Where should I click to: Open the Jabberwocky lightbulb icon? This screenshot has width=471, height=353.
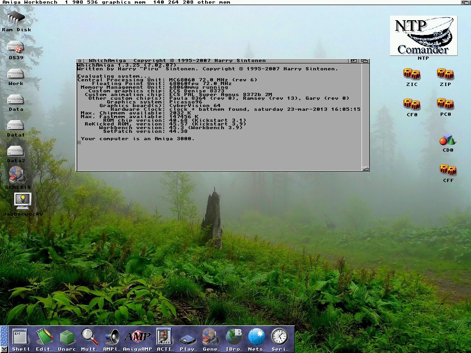(22, 200)
